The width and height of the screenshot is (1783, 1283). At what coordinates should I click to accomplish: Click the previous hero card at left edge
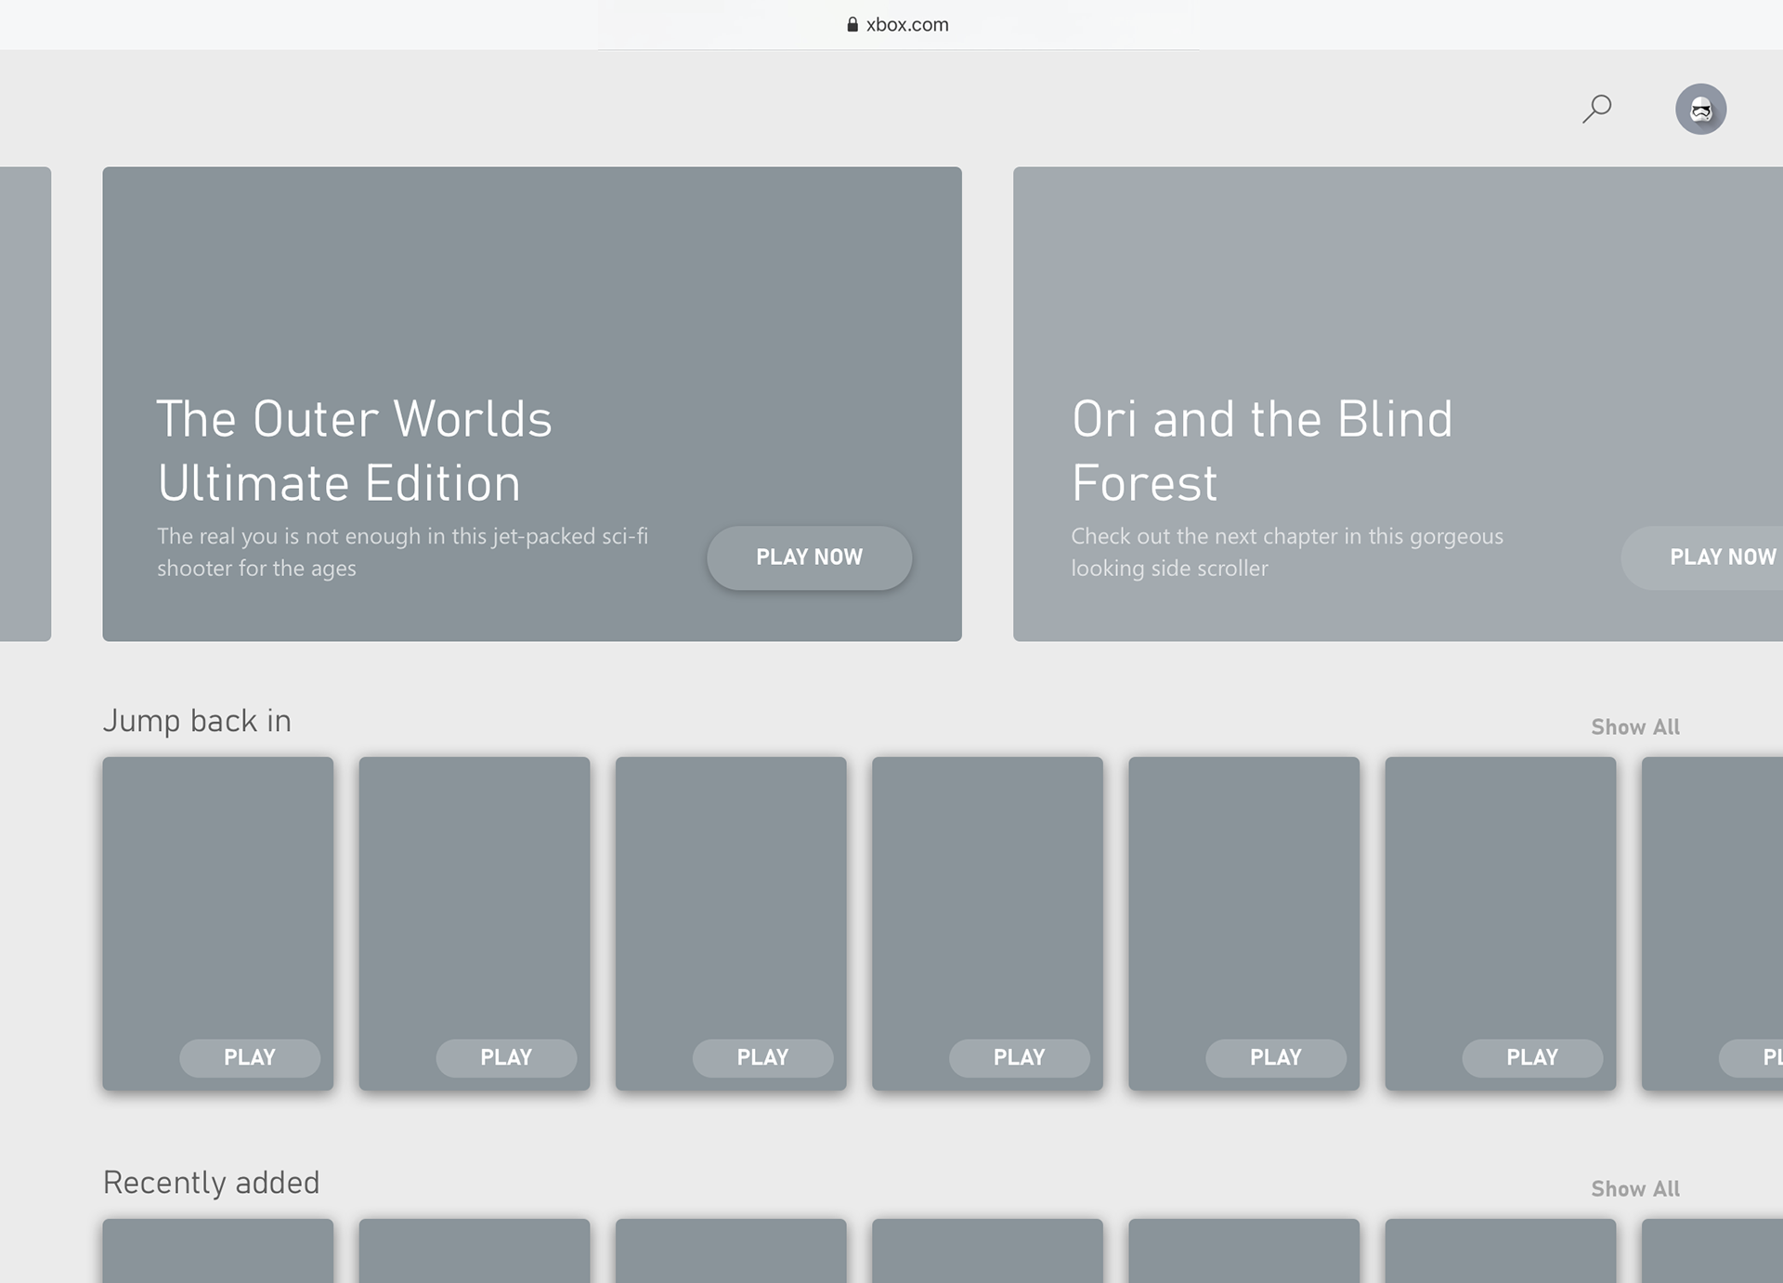coord(25,403)
